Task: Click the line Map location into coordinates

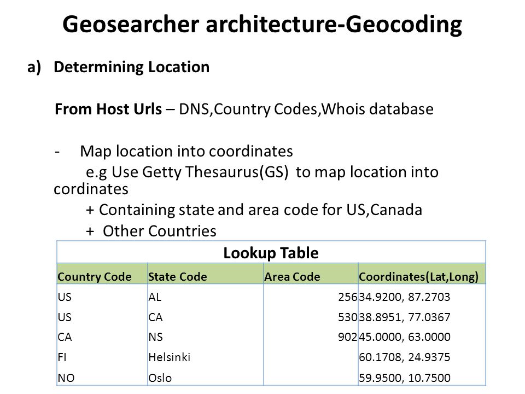Action: pyautogui.click(x=186, y=152)
